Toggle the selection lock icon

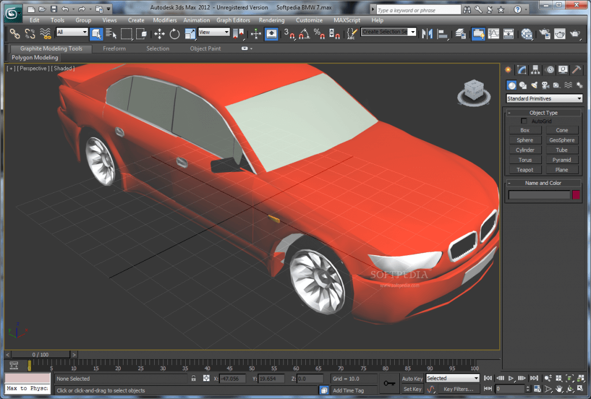(193, 378)
